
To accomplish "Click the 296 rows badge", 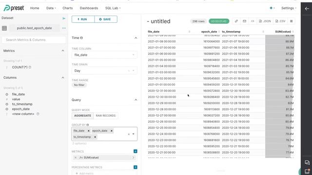I will tap(198, 21).
